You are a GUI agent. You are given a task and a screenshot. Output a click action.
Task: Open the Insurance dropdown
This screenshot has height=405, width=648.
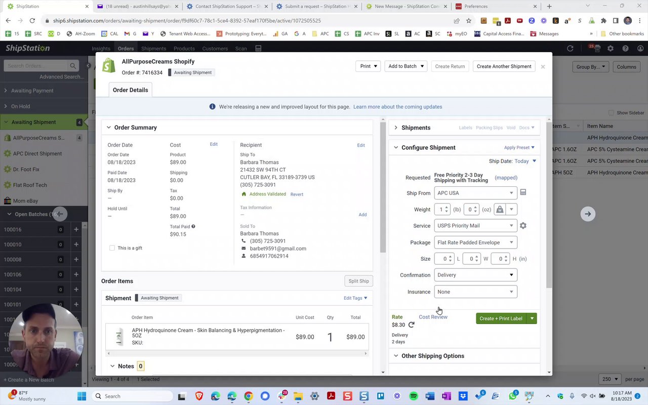[x=475, y=292]
